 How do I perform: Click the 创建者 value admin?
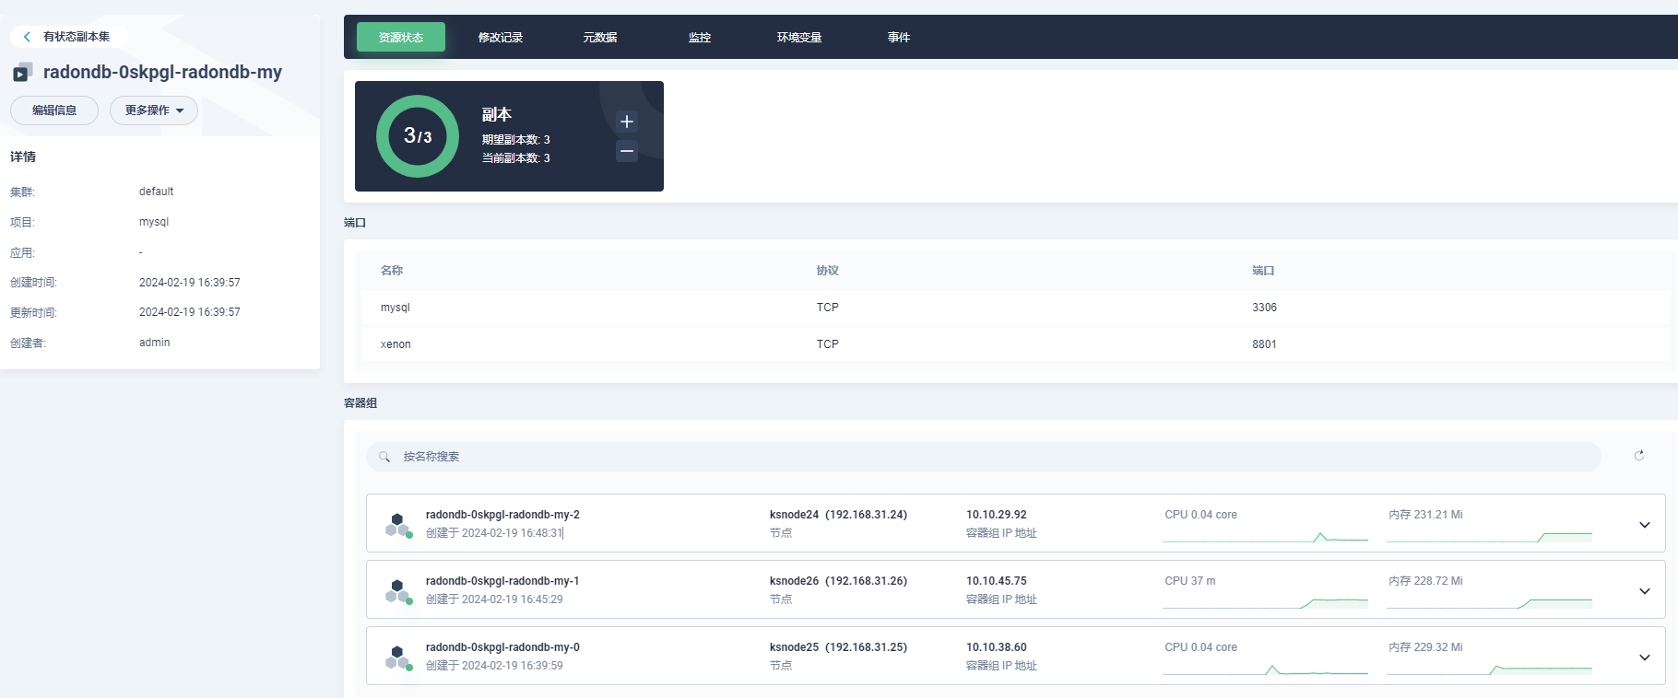[154, 343]
